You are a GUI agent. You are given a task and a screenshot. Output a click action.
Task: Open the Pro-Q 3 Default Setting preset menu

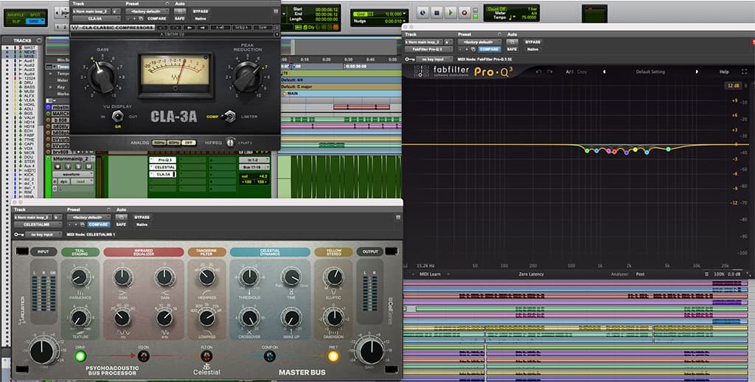(x=650, y=72)
